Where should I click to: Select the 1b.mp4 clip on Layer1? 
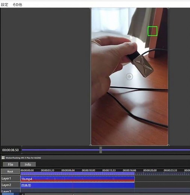[x=78, y=179]
